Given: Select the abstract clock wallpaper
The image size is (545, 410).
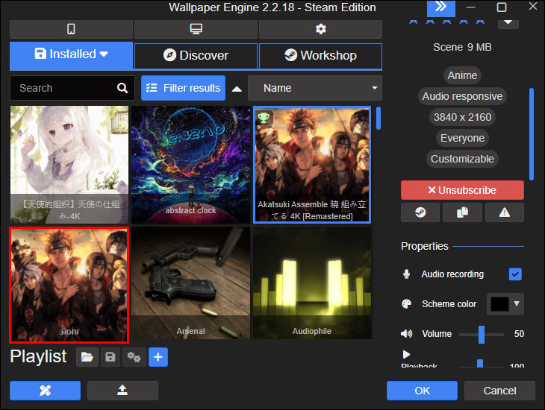Looking at the screenshot, I should (x=191, y=165).
